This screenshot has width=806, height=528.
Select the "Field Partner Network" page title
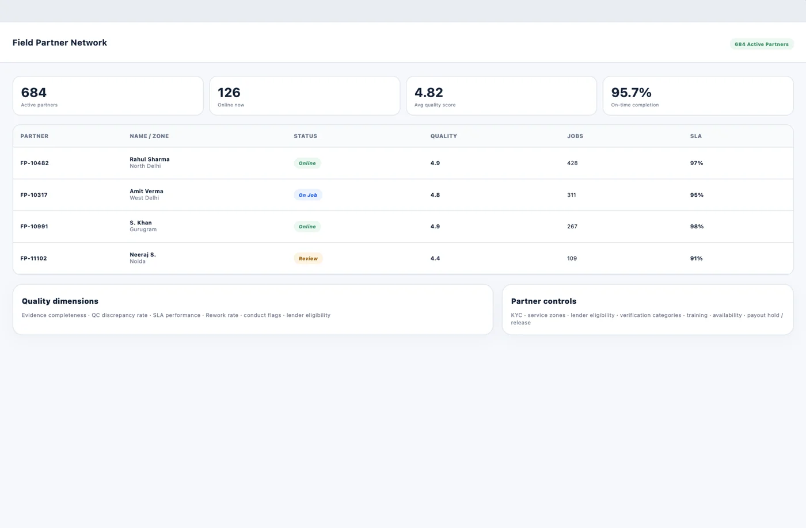click(x=60, y=43)
